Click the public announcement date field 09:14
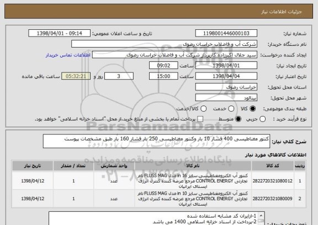Screen dimensions: 318x225 pos(60,33)
